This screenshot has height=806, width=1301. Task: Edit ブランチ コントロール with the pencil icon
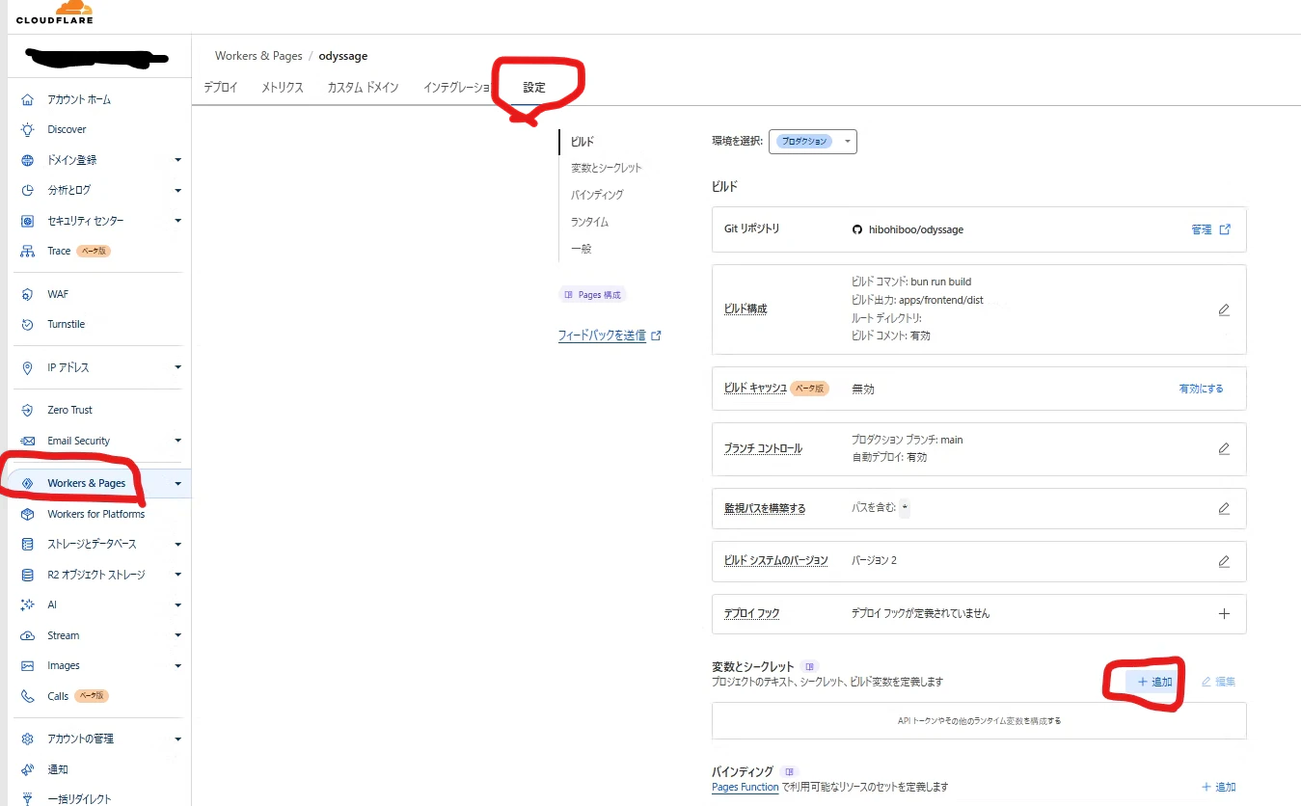[x=1224, y=448]
